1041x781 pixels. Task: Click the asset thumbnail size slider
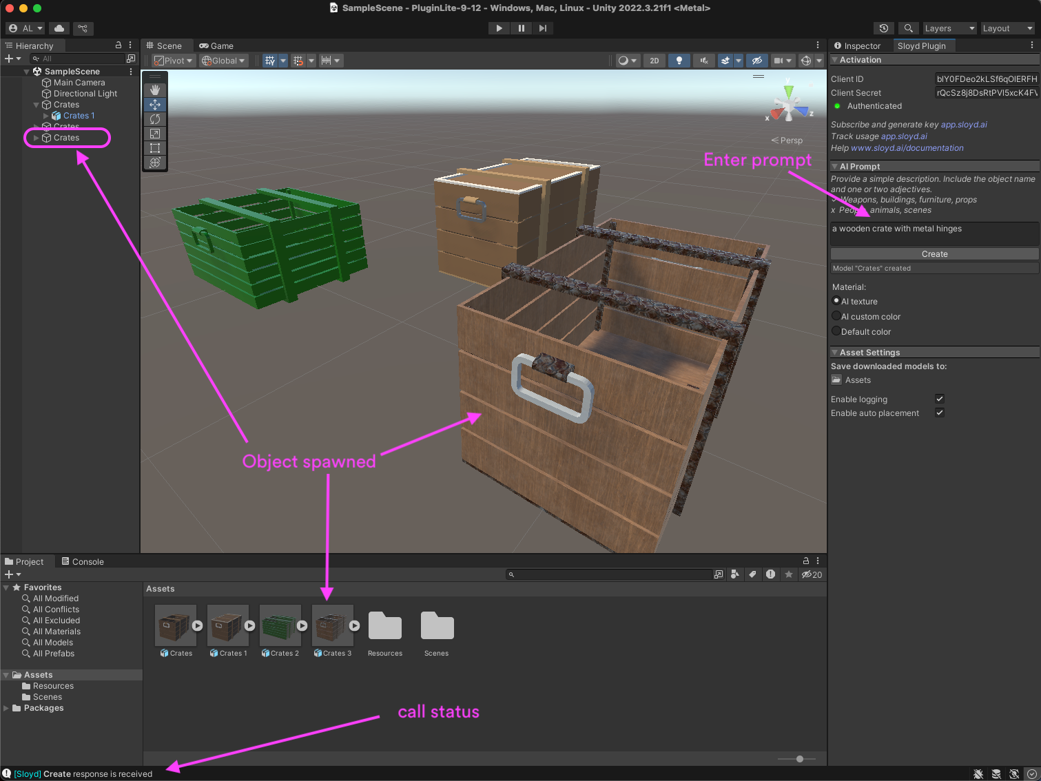799,759
